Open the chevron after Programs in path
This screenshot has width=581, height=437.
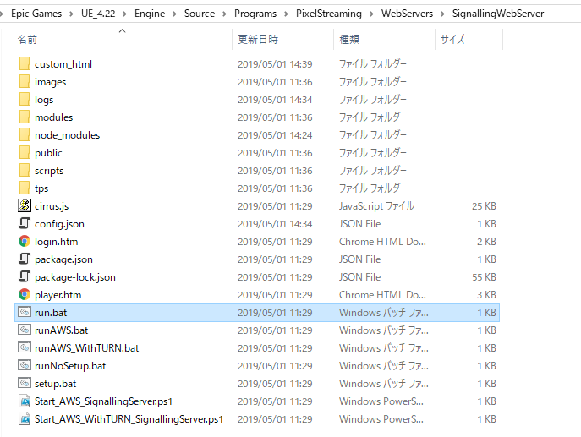[286, 14]
